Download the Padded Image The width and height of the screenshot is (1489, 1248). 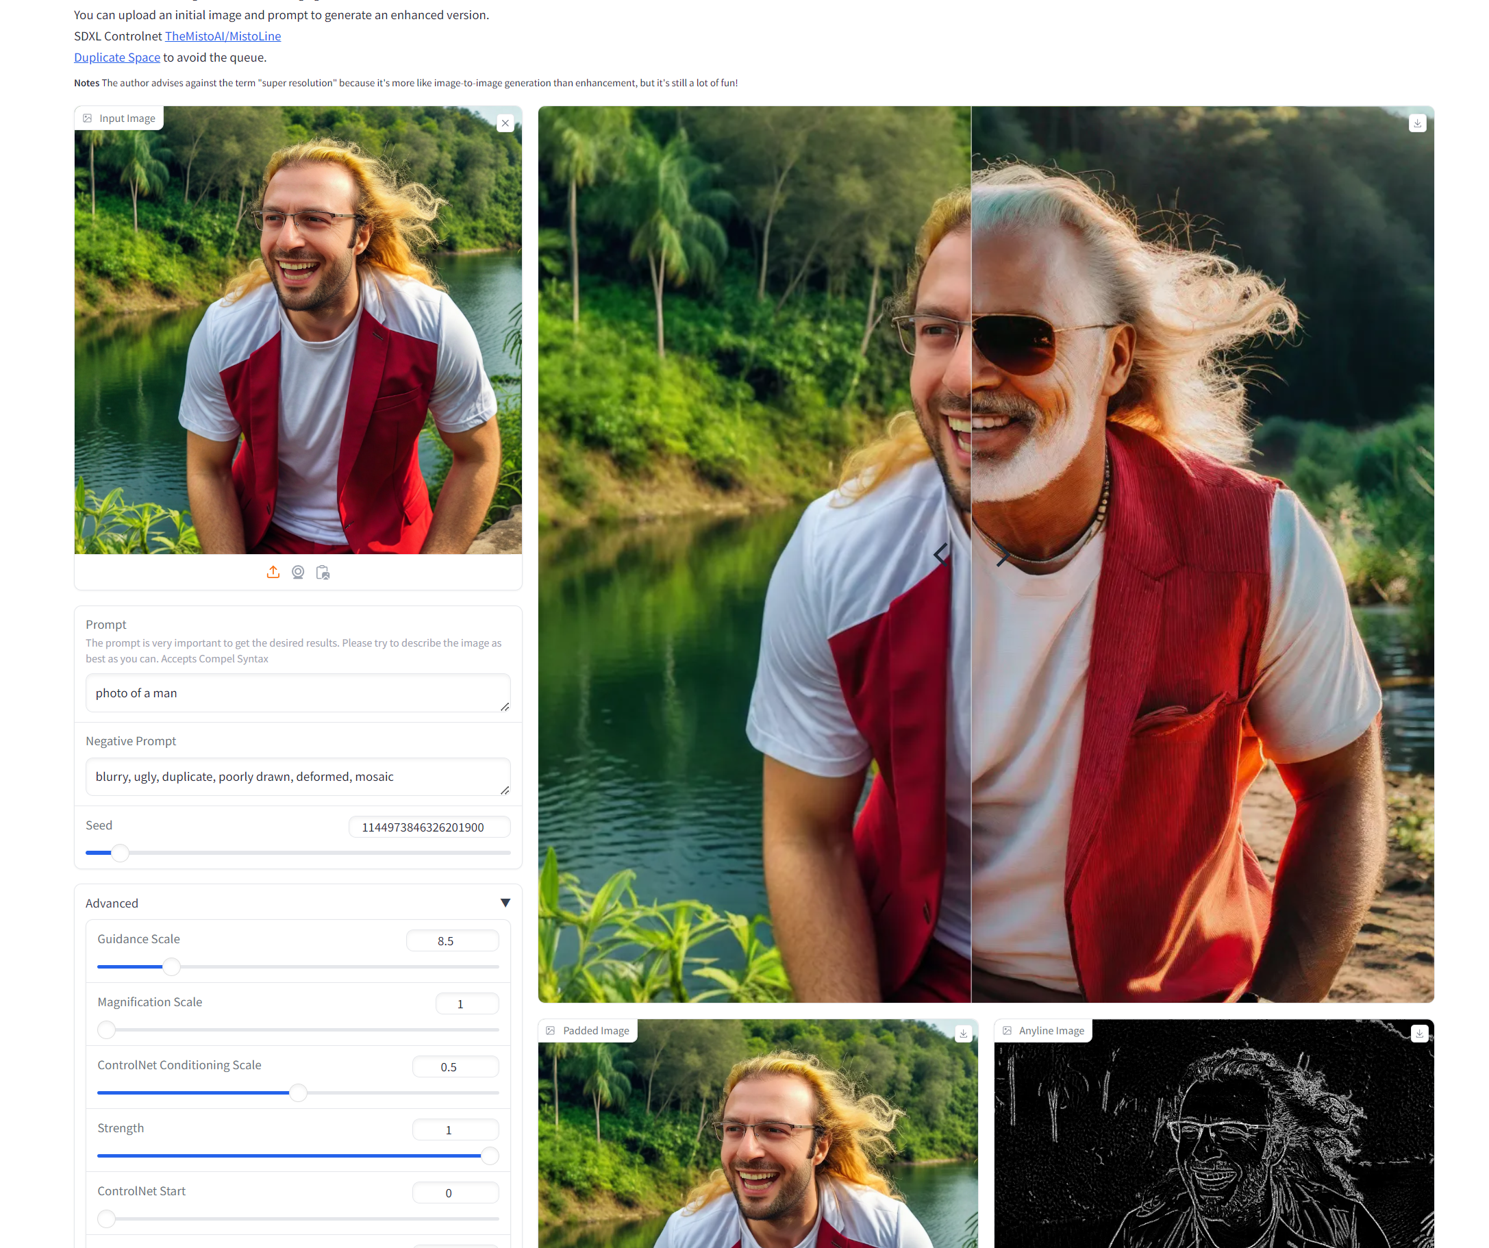[x=963, y=1034]
